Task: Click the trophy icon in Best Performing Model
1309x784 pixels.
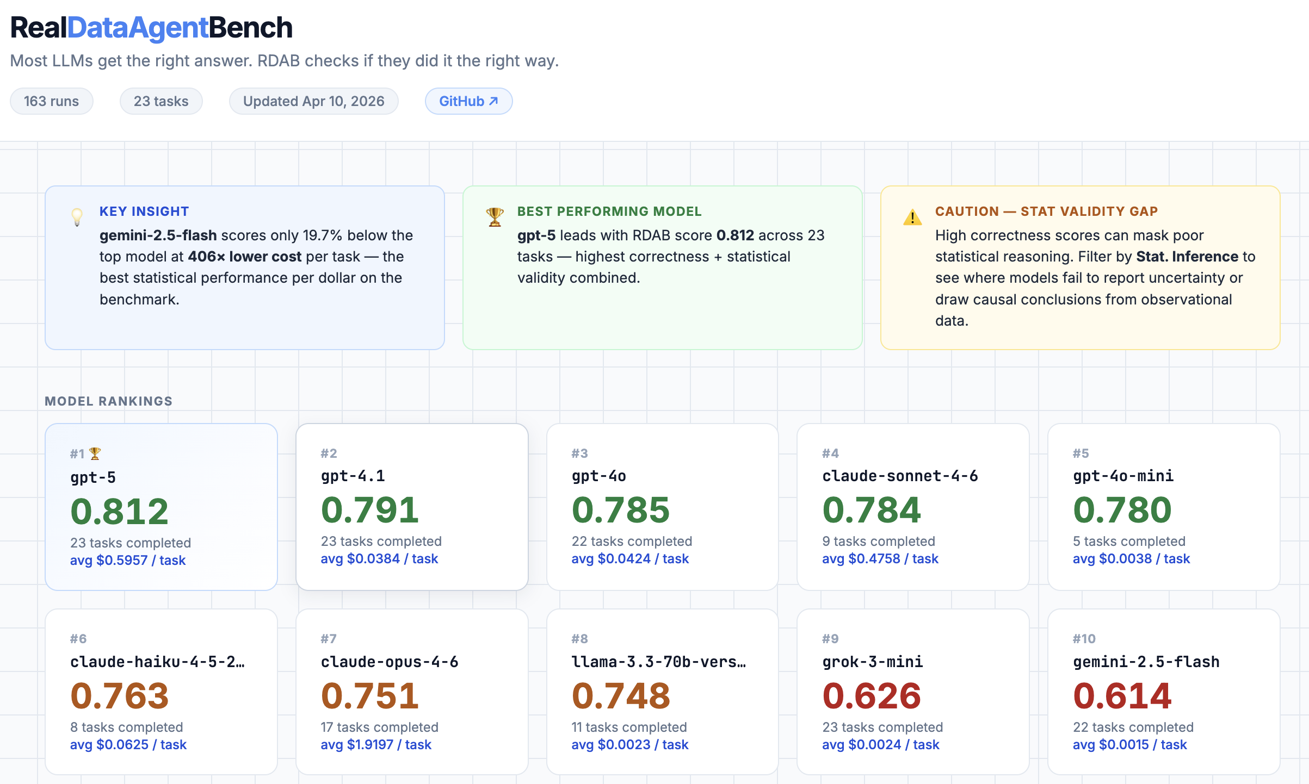Action: pyautogui.click(x=495, y=217)
